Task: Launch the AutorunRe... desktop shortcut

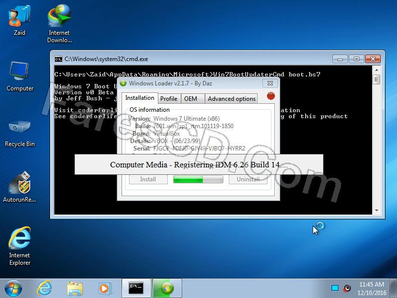Action: (19, 187)
